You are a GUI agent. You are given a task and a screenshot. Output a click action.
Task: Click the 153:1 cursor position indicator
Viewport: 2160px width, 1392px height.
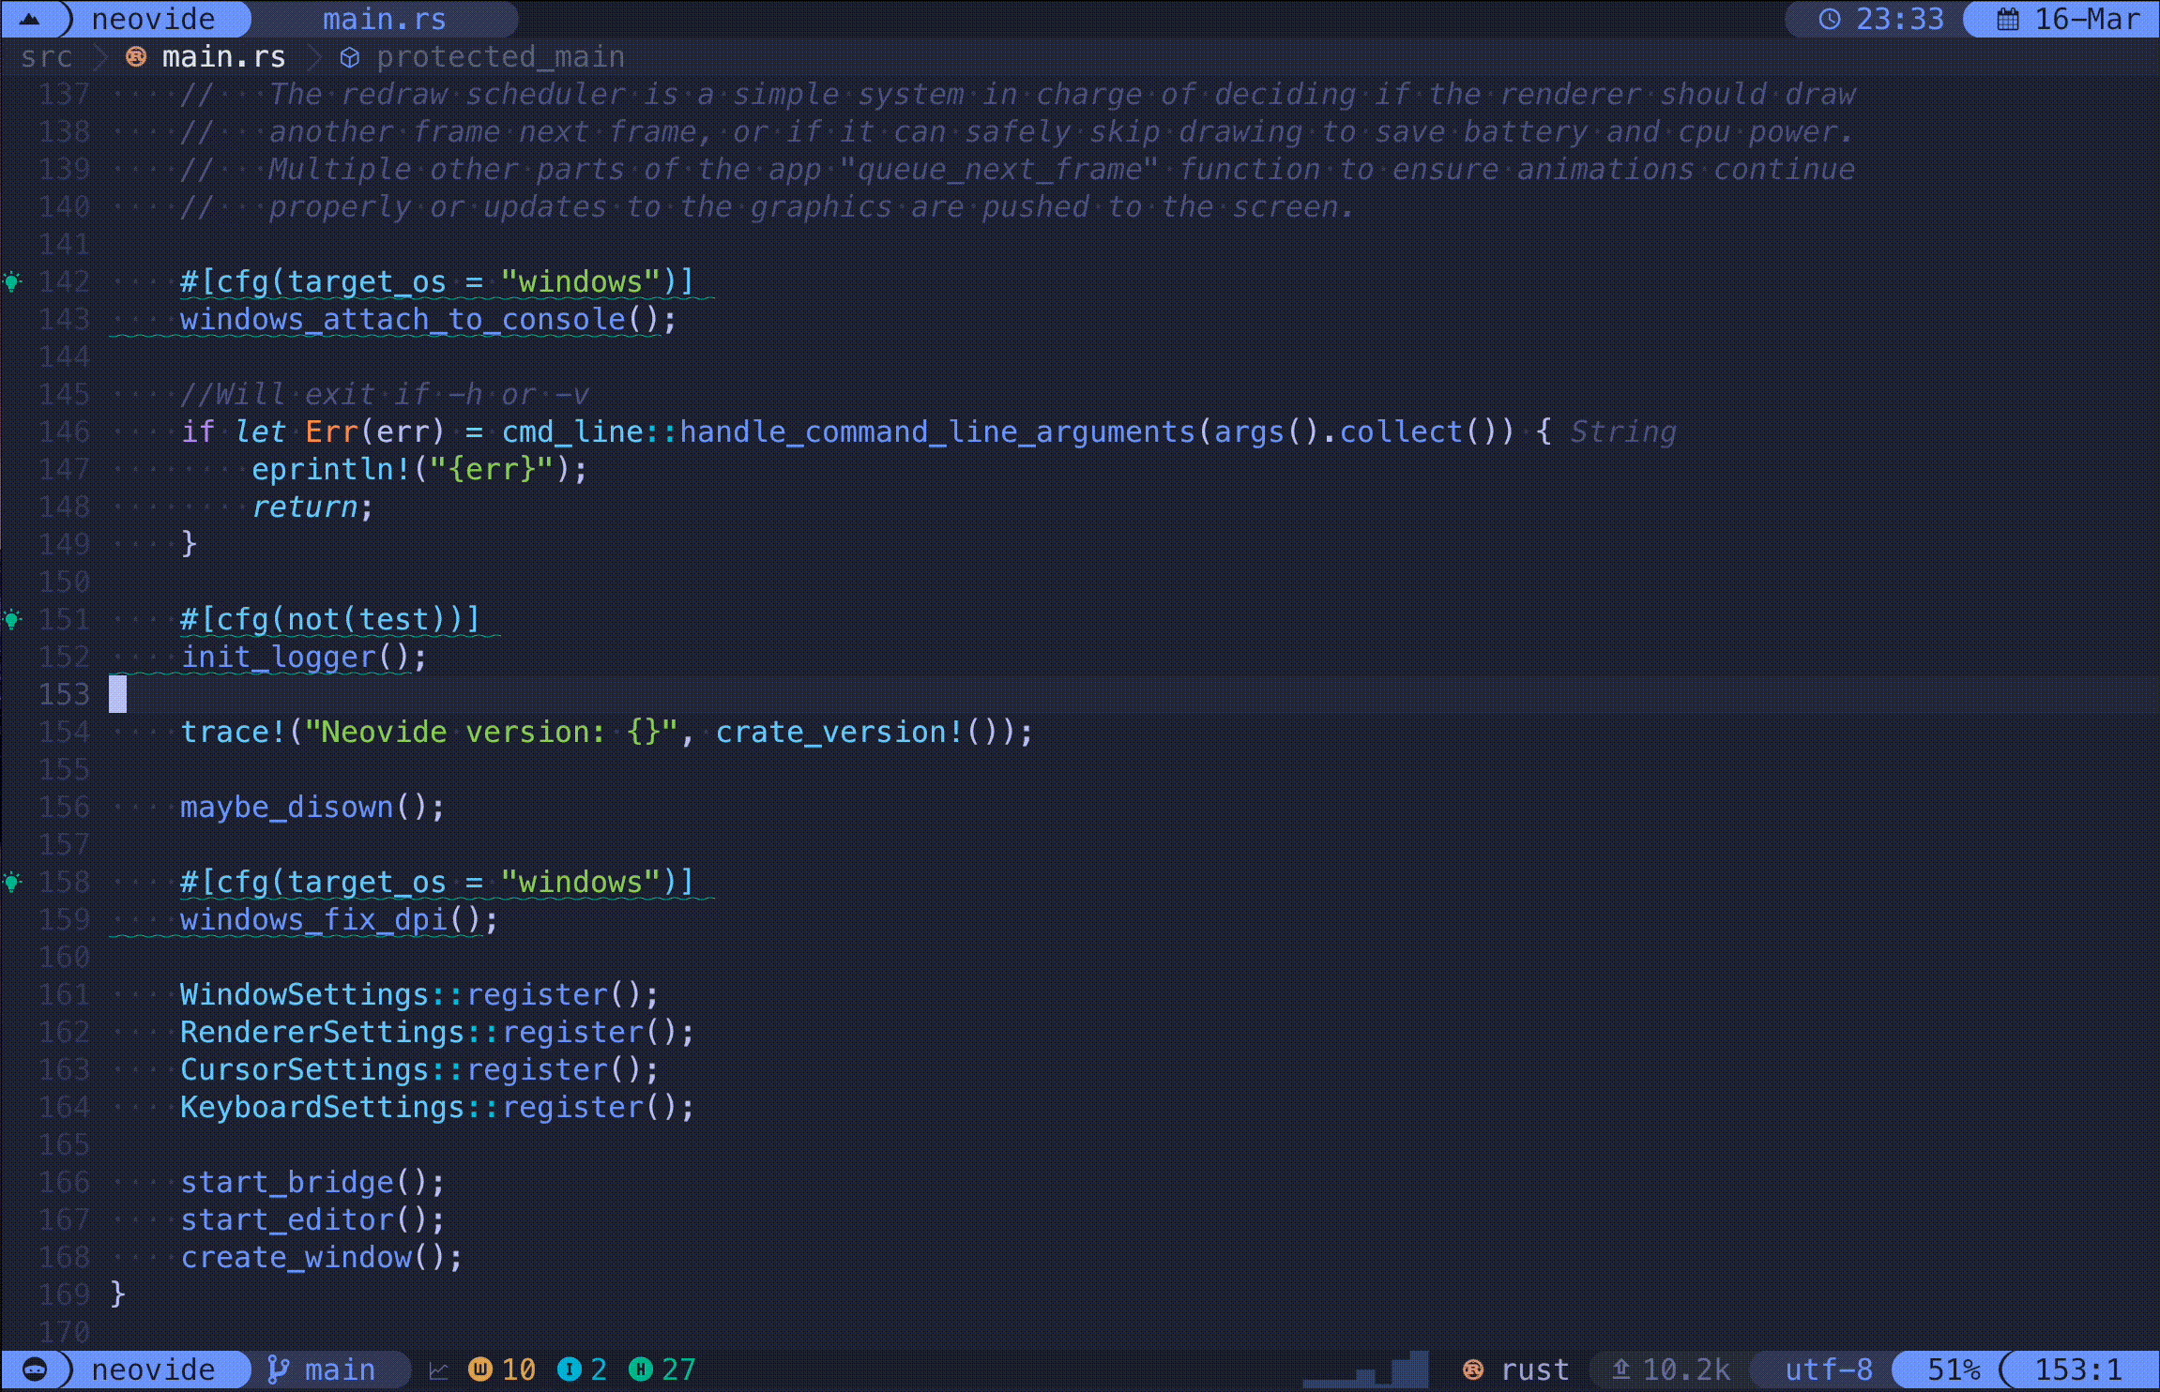pyautogui.click(x=2078, y=1369)
